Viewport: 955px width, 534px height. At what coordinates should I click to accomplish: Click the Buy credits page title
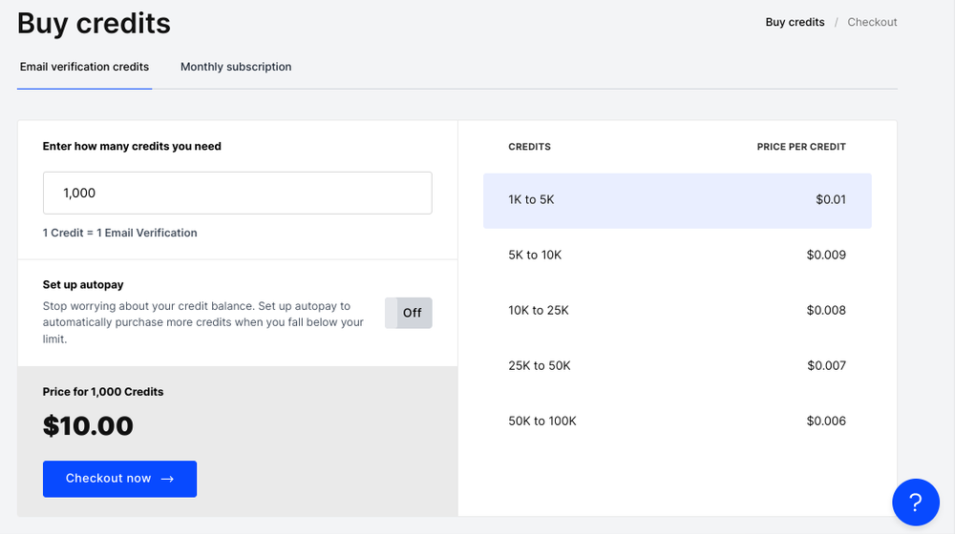94,23
